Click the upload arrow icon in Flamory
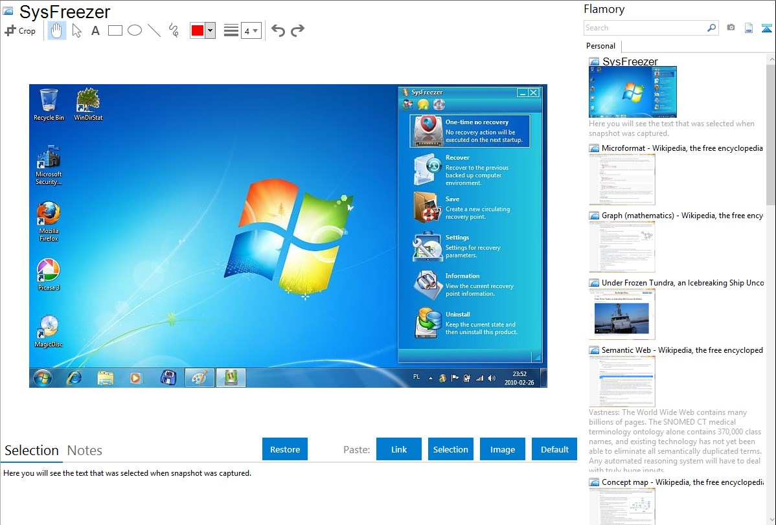The height and width of the screenshot is (525, 776). click(766, 28)
